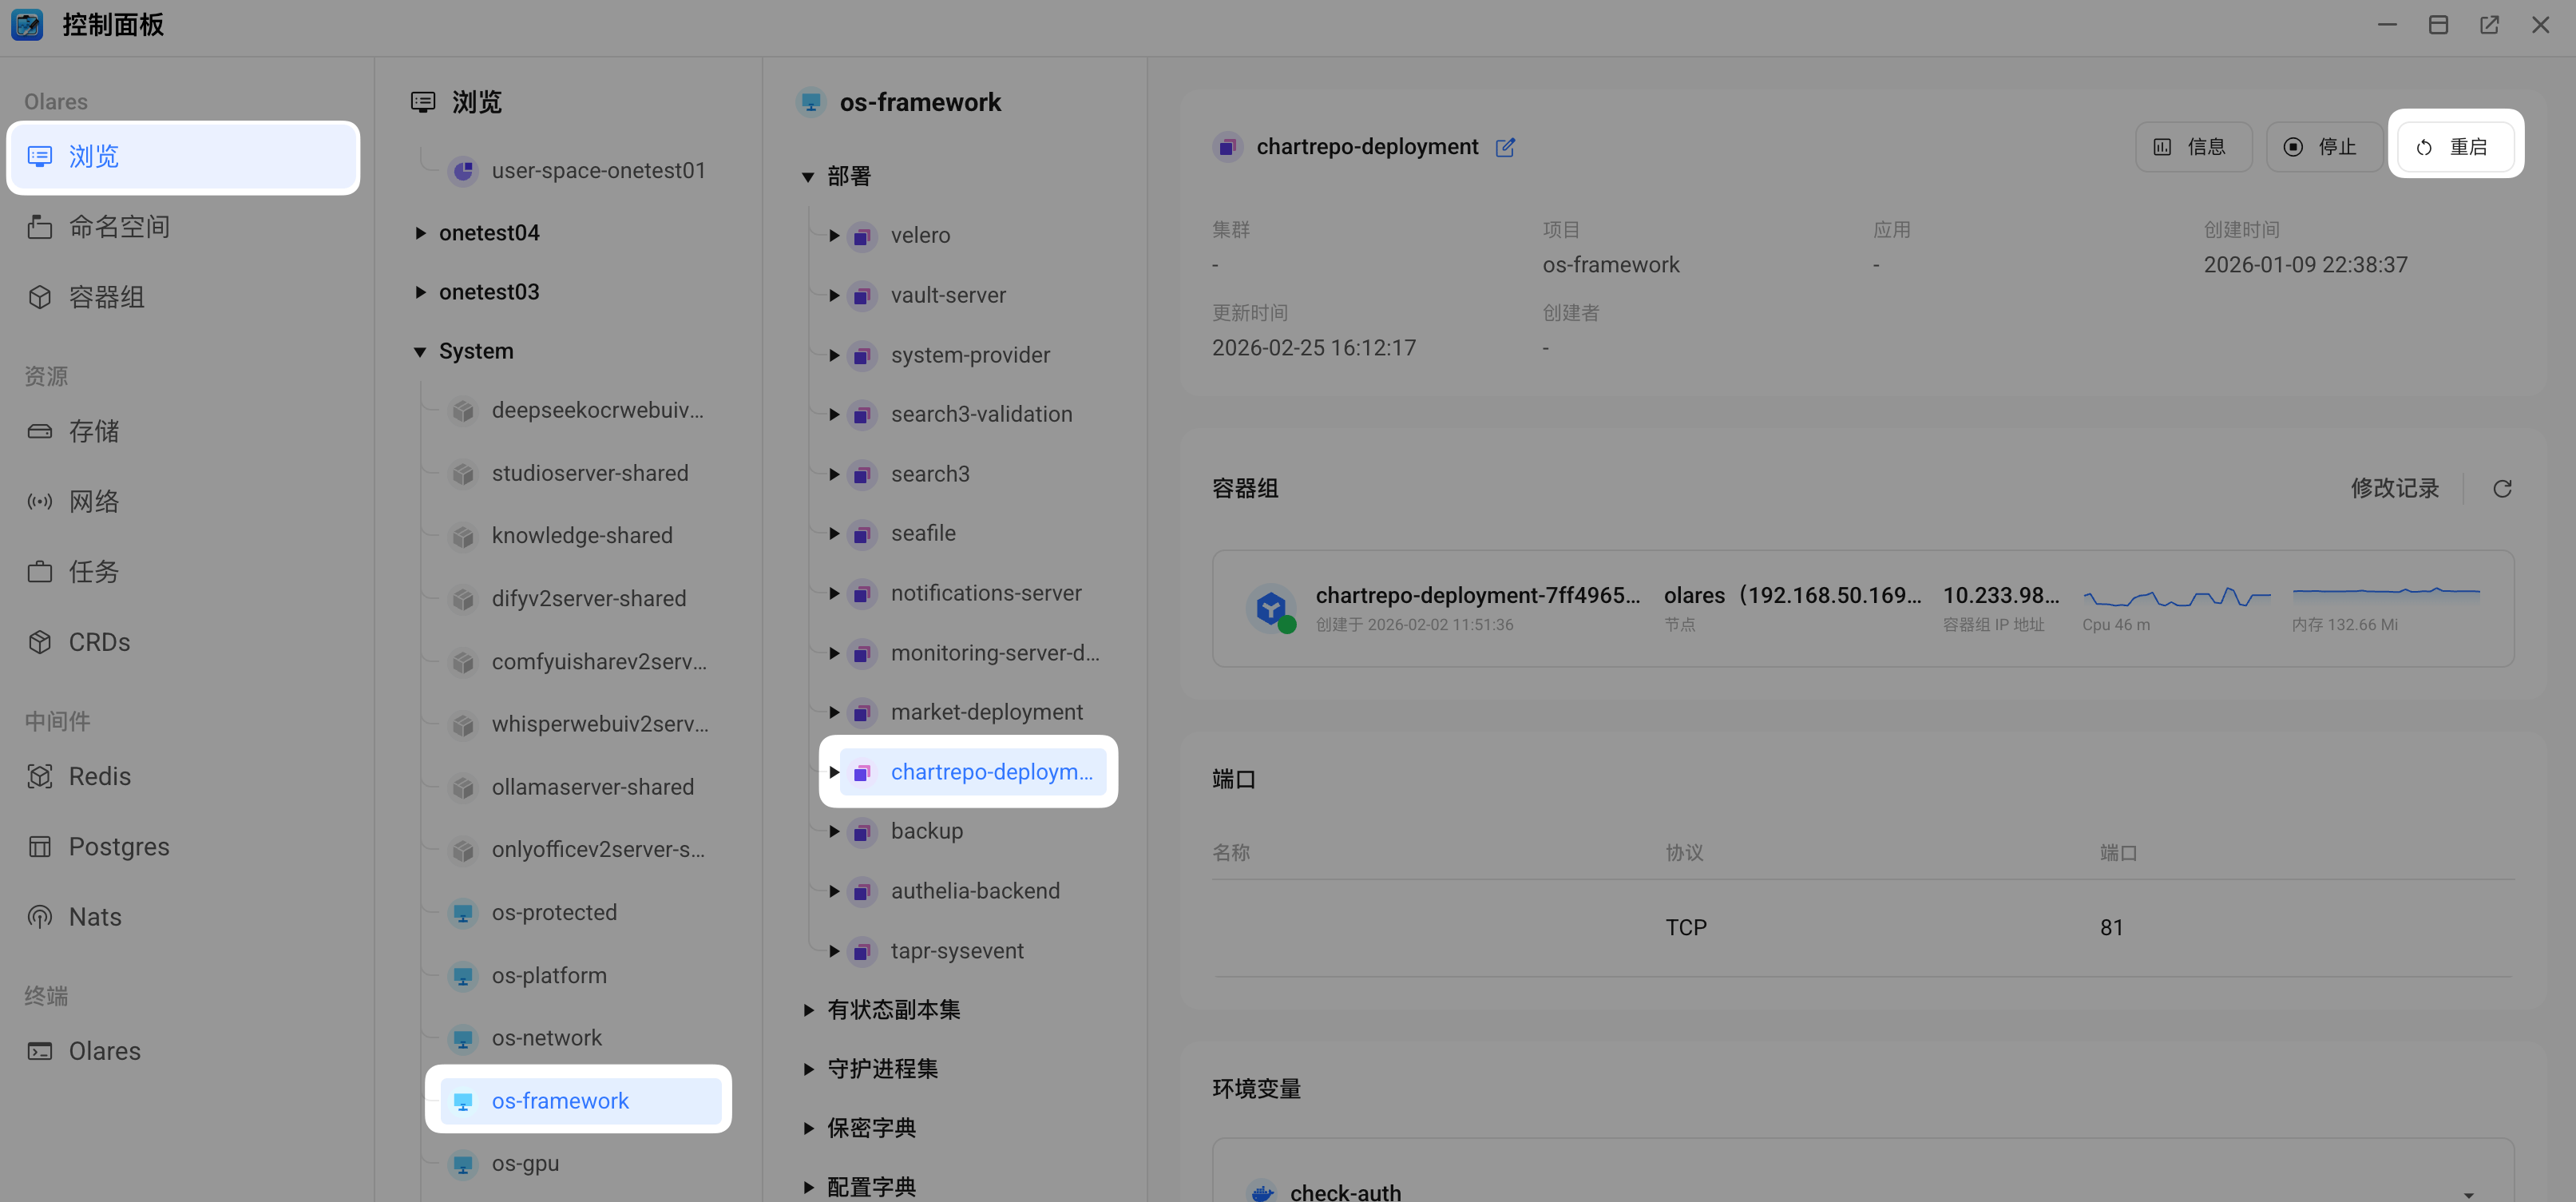The width and height of the screenshot is (2576, 1202).
Task: Open the CRDs resource page
Action: tap(99, 642)
